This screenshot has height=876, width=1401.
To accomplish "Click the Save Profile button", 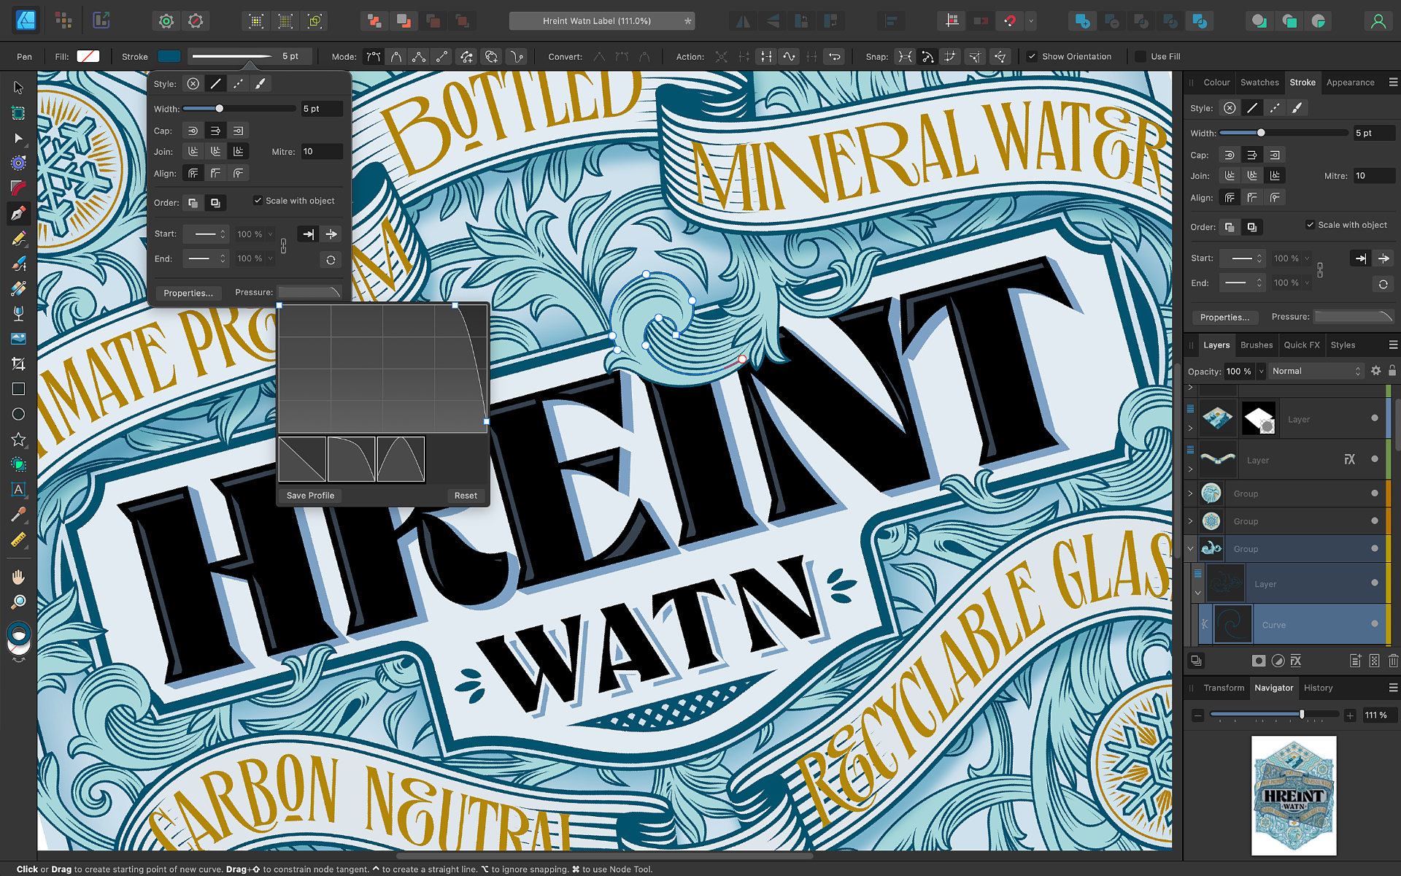I will (310, 496).
